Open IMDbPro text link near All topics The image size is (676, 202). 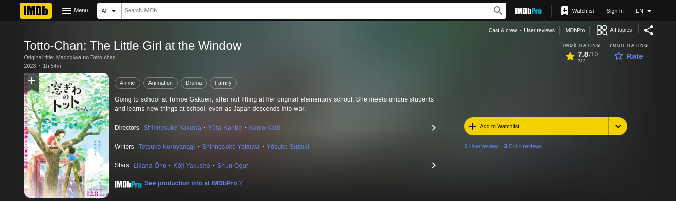pos(574,30)
